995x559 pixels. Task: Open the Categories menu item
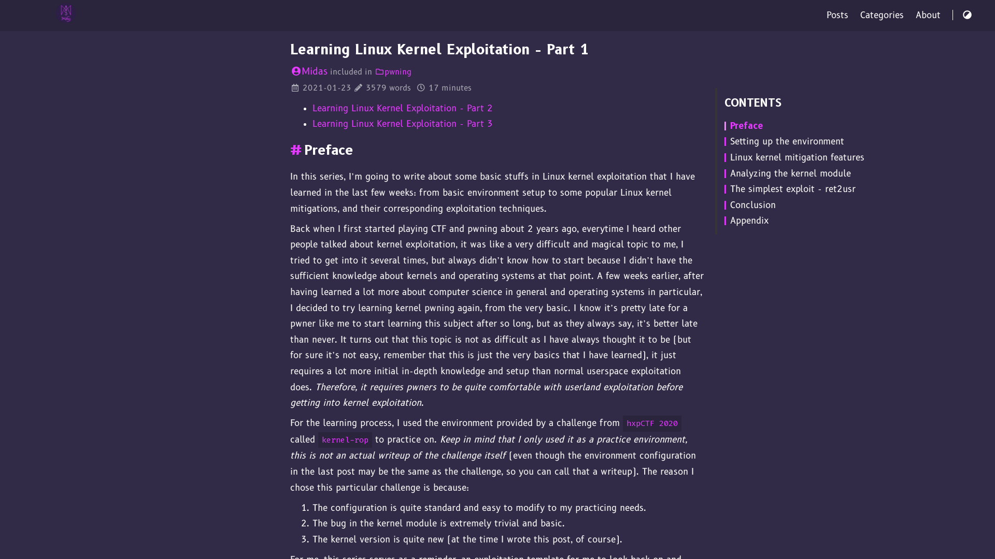[x=882, y=15]
